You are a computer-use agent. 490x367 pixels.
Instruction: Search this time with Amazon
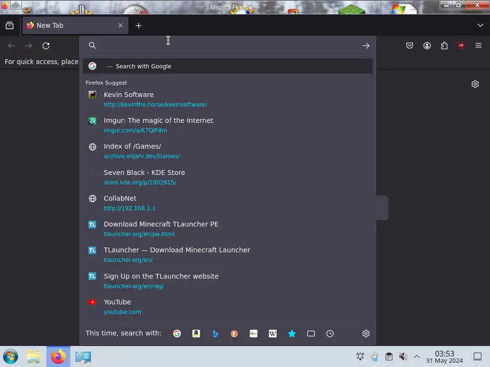pos(196,333)
